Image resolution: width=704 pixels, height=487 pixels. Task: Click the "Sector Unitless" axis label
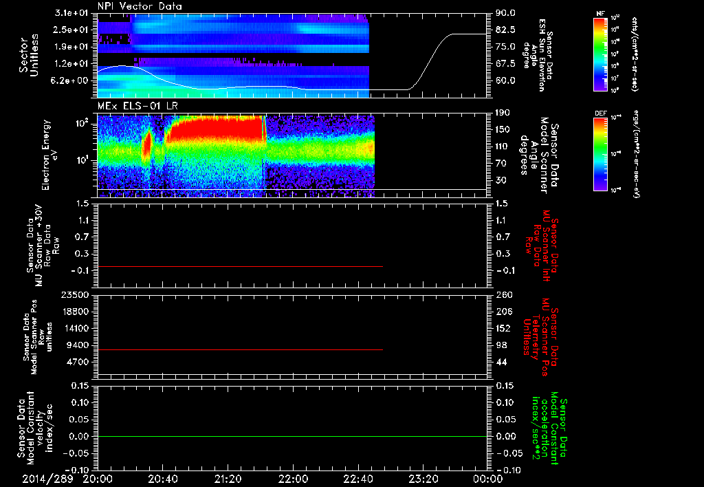28,55
